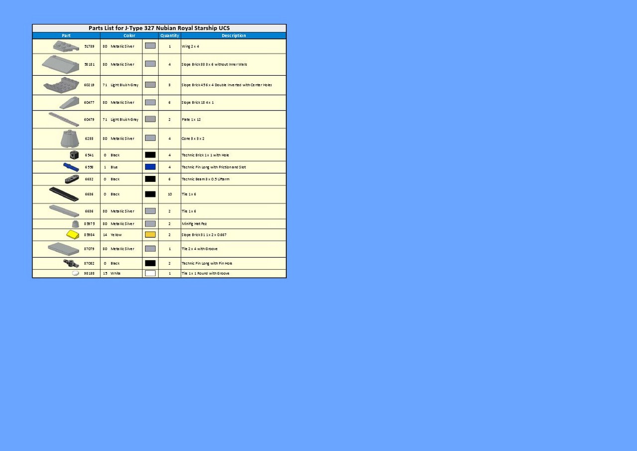
Task: Click gray swatch in double inverted slope row
Action: [150, 85]
